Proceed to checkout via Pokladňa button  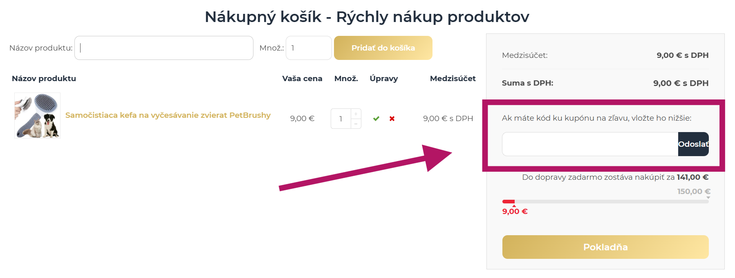click(605, 247)
